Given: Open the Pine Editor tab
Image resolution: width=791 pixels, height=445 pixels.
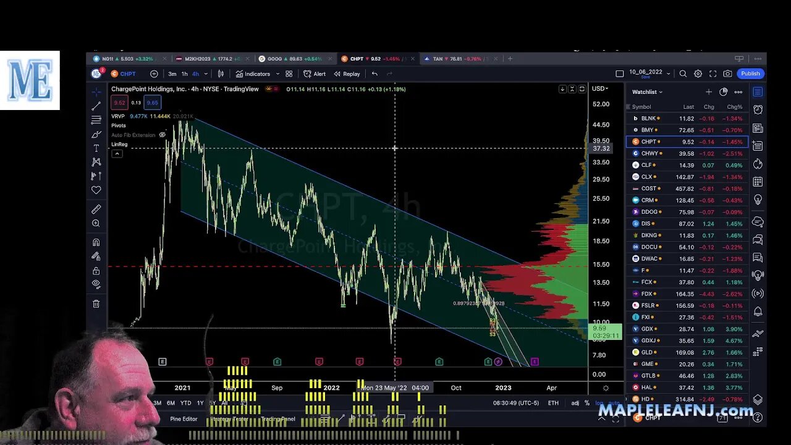Looking at the screenshot, I should [184, 419].
